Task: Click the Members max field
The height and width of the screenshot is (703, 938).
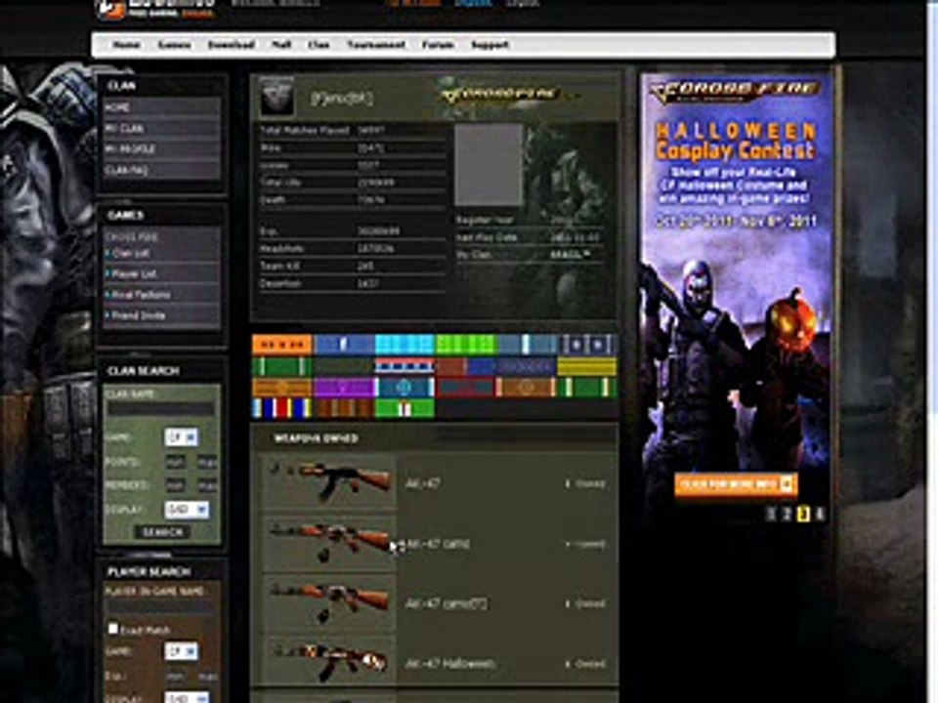Action: pos(207,485)
